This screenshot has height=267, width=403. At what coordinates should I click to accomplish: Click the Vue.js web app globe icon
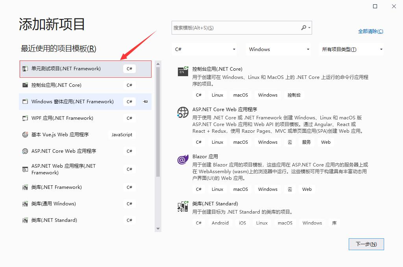25,135
